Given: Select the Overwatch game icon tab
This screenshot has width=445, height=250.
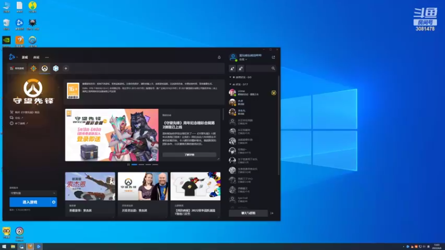Looking at the screenshot, I should click(44, 68).
